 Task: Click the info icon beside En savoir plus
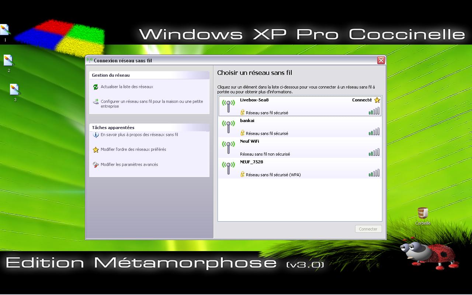pyautogui.click(x=96, y=135)
